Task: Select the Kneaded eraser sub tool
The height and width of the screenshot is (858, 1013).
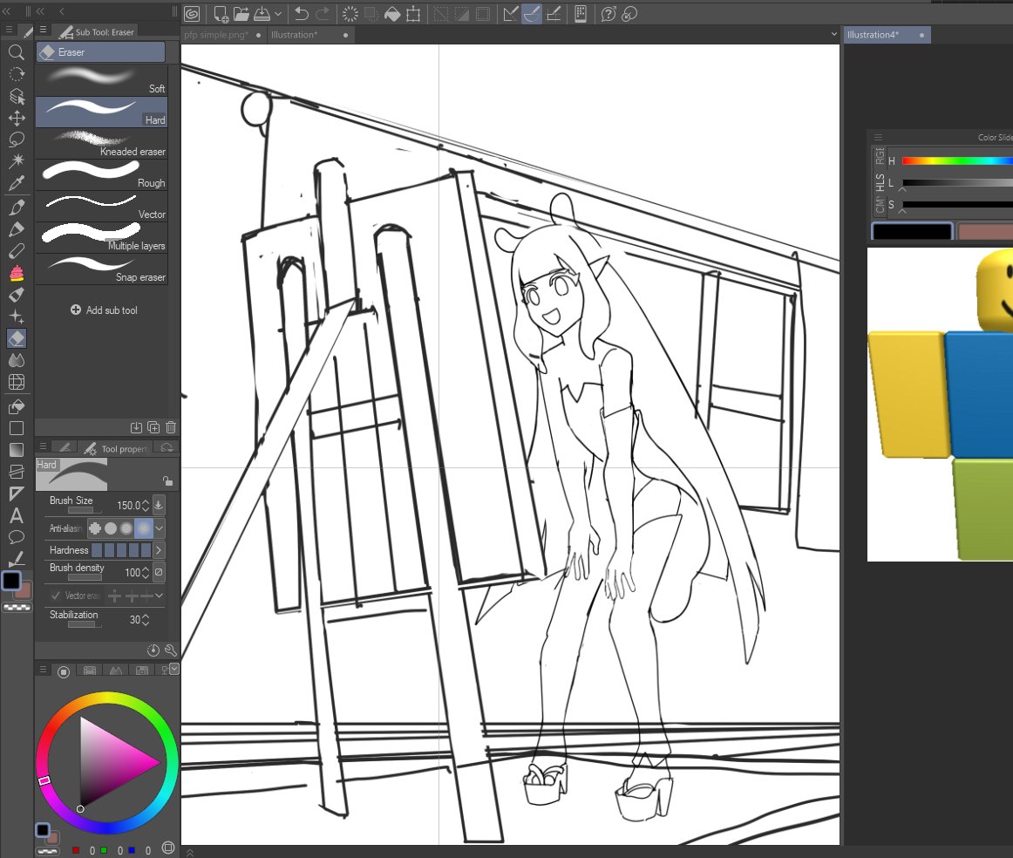Action: tap(101, 143)
